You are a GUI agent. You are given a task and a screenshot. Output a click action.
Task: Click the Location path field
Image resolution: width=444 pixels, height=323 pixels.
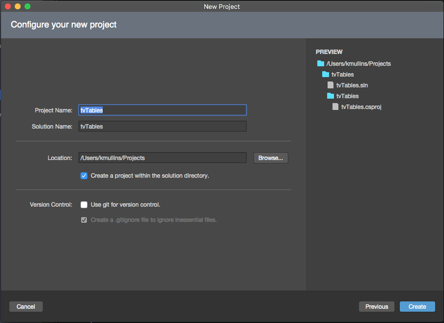[163, 158]
